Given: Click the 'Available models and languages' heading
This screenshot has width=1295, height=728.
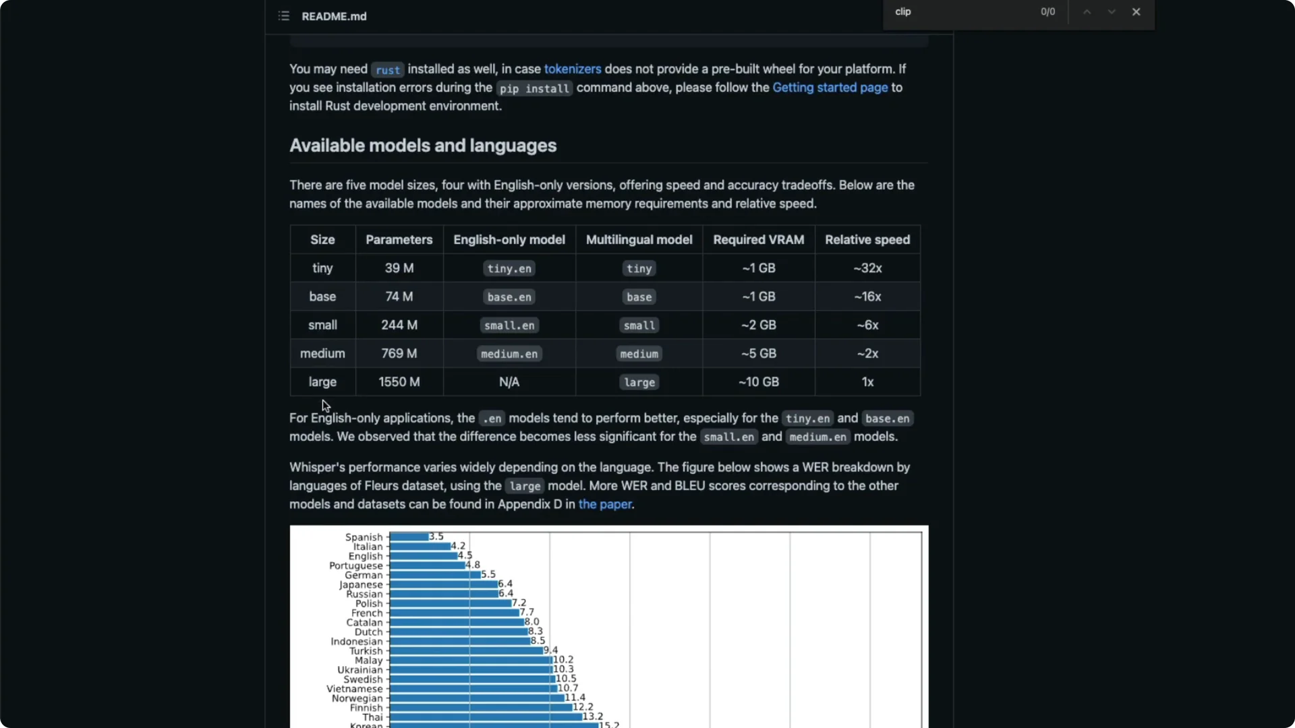Looking at the screenshot, I should click(x=423, y=146).
